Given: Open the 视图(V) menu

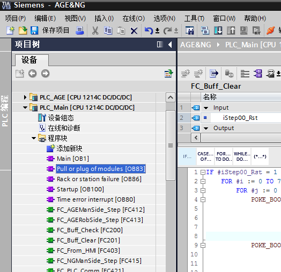Looking at the screenshot, I should click(75, 18).
